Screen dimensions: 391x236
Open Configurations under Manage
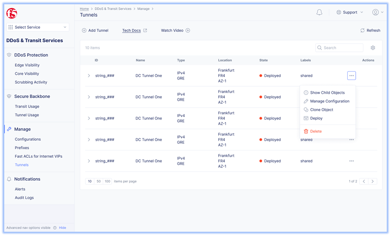coord(28,139)
